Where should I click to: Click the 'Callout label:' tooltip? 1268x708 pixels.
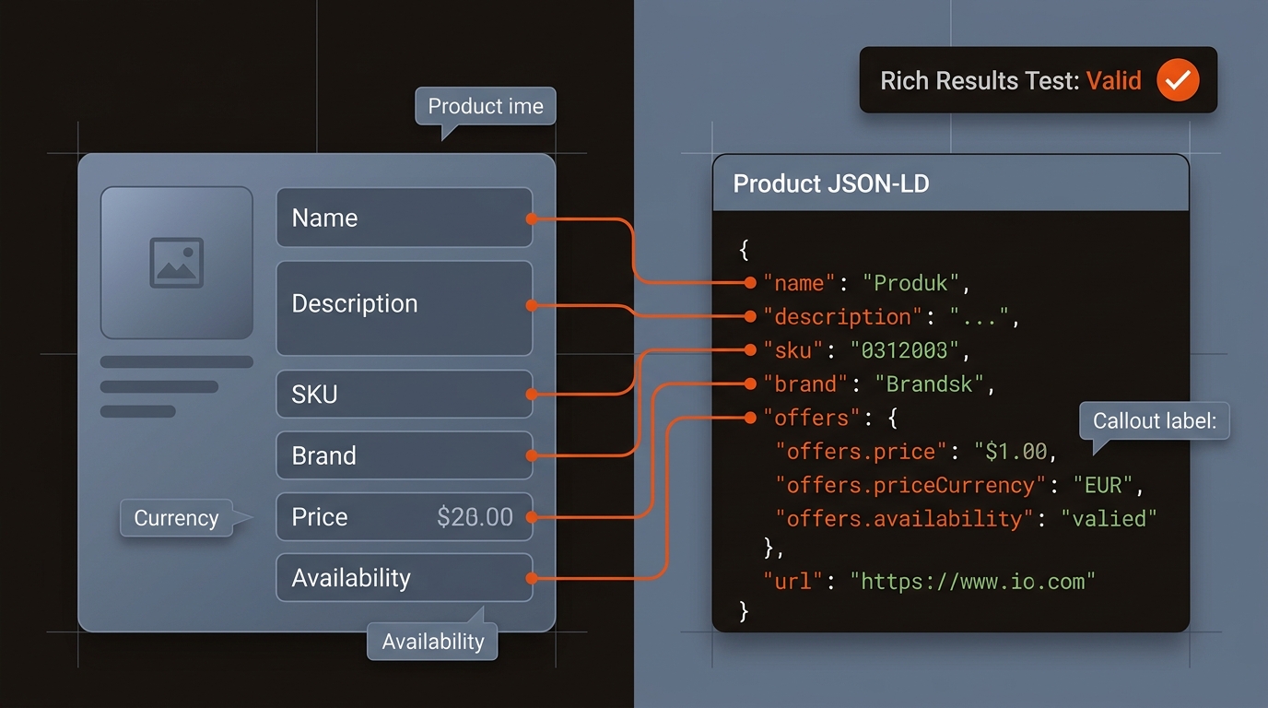[x=1155, y=420]
